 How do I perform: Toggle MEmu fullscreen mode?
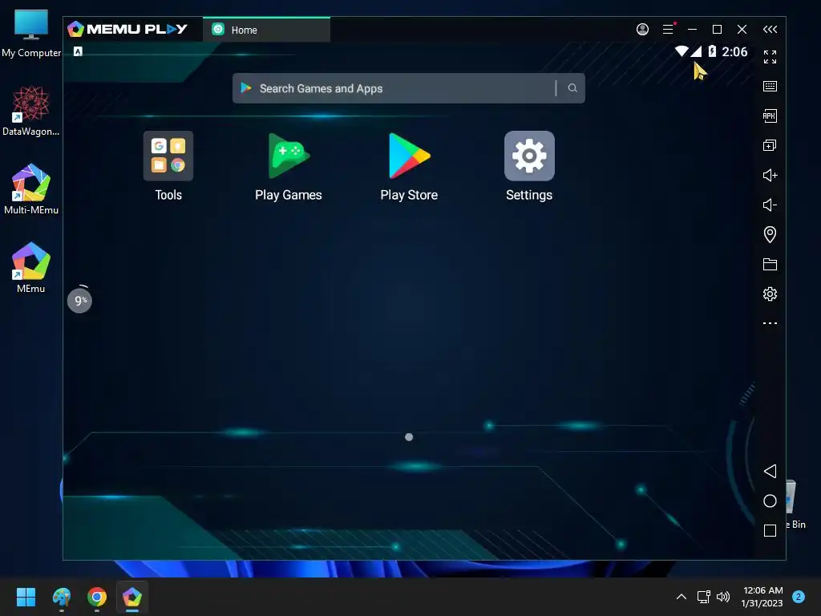click(770, 57)
